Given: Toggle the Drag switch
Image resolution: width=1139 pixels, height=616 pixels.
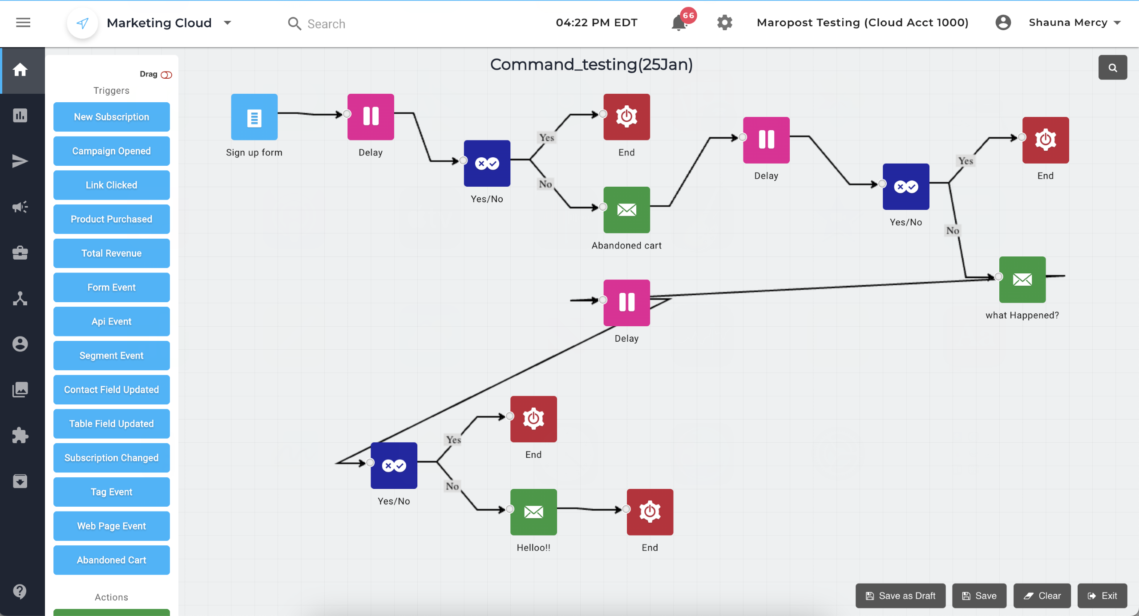Looking at the screenshot, I should (x=166, y=75).
